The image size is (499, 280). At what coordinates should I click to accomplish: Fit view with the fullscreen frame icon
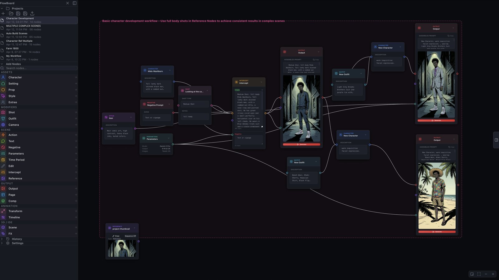click(479, 274)
